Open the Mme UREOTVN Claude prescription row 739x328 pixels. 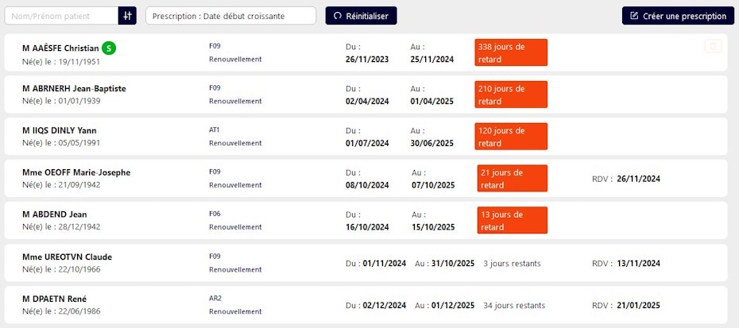pos(366,263)
